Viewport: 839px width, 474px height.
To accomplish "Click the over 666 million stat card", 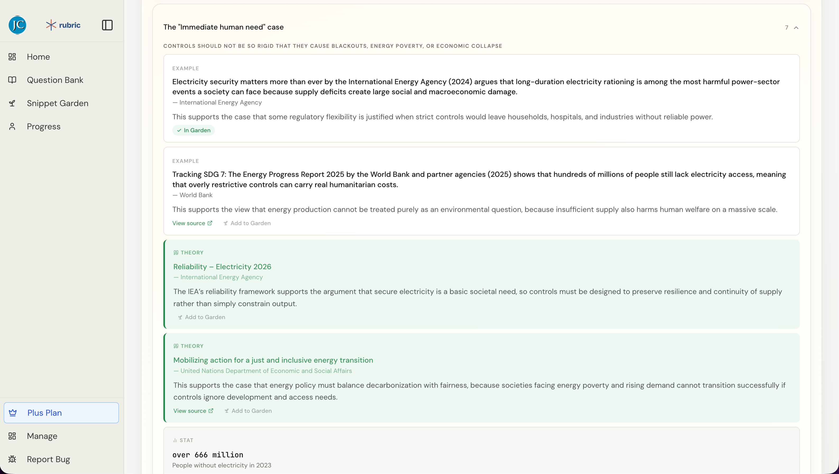I will coord(481,451).
